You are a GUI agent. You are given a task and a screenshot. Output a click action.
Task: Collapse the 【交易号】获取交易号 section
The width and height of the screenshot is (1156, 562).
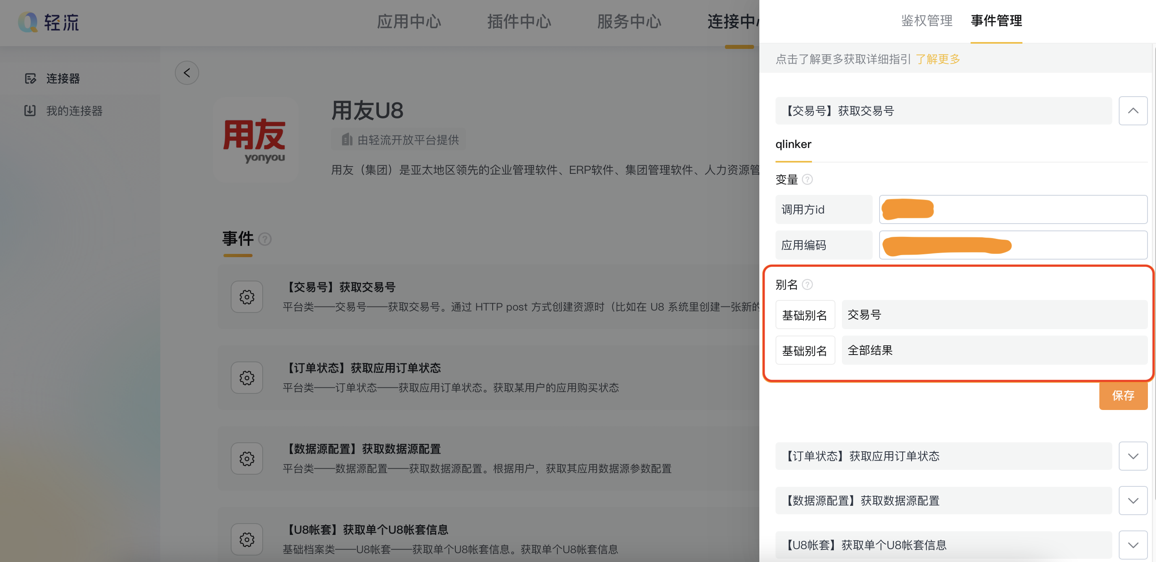click(x=1133, y=111)
